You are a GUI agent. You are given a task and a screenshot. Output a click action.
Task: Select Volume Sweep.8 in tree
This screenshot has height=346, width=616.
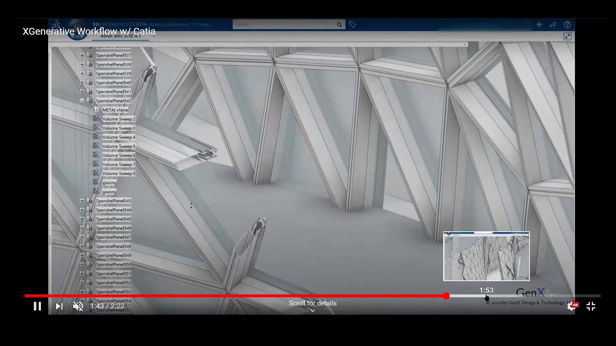(x=118, y=173)
